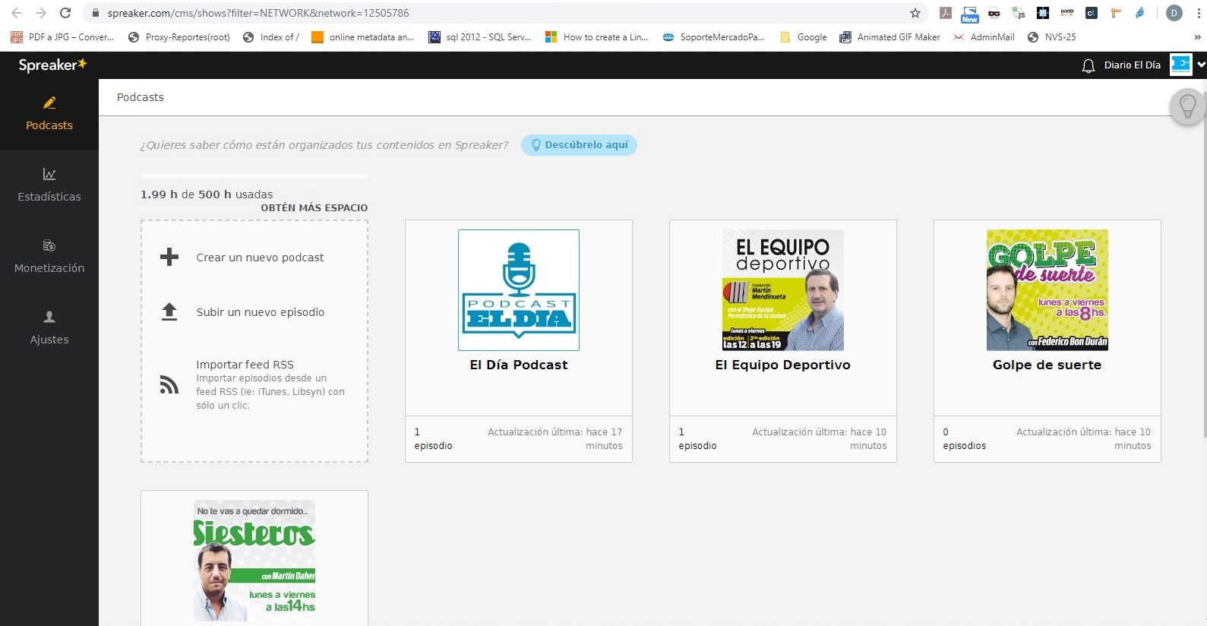Click the Spreaker logo
This screenshot has width=1207, height=626.
[52, 65]
